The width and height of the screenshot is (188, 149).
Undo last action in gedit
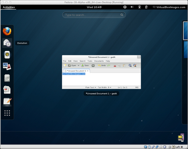[x=102, y=65]
